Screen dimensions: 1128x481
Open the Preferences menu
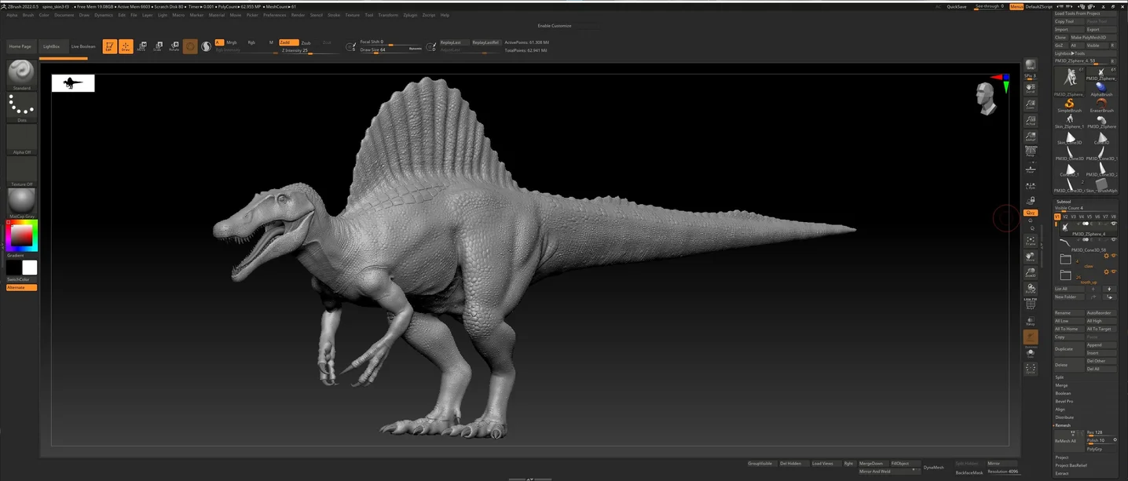[x=275, y=15]
